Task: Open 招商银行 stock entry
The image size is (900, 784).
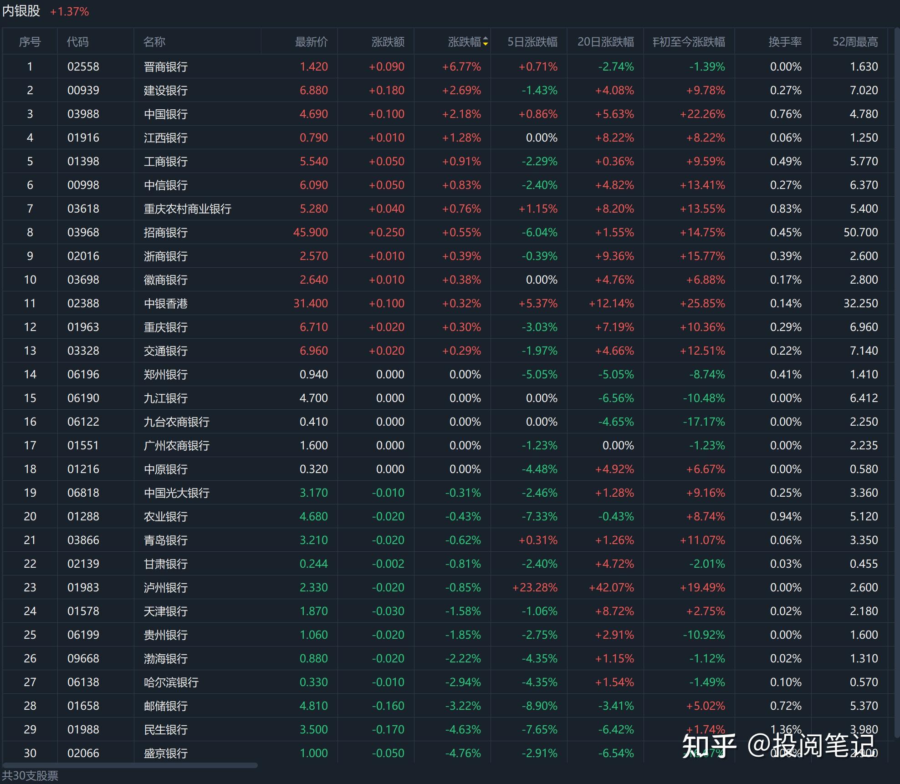Action: point(166,233)
